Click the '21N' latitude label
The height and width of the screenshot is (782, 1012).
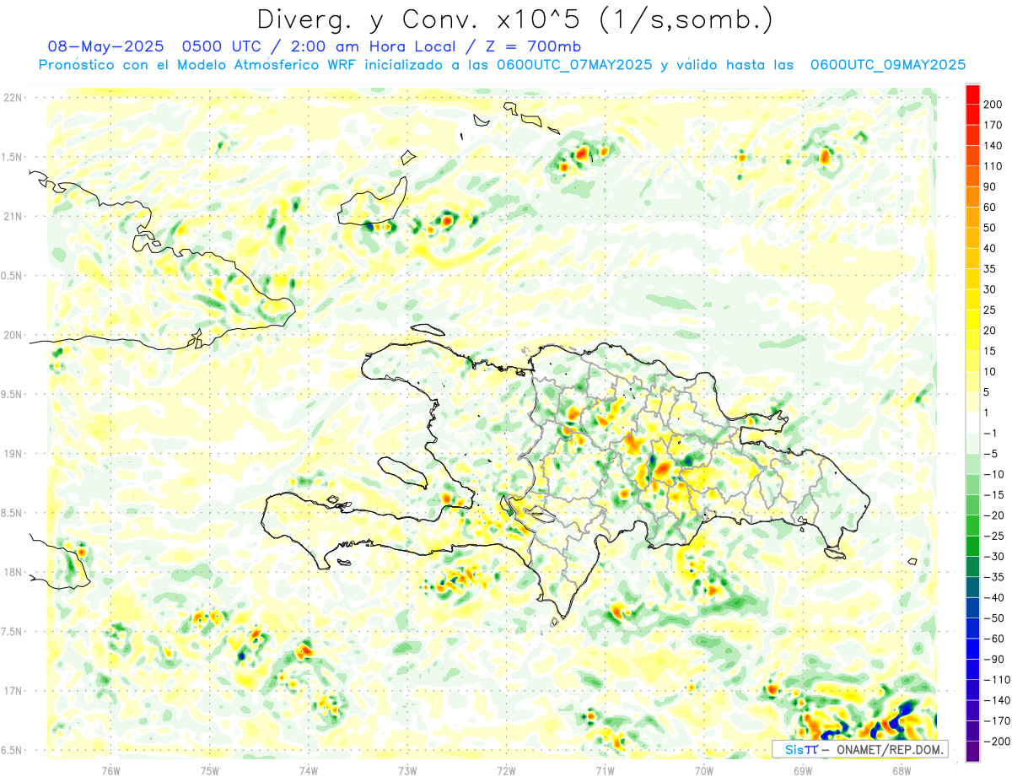[12, 216]
